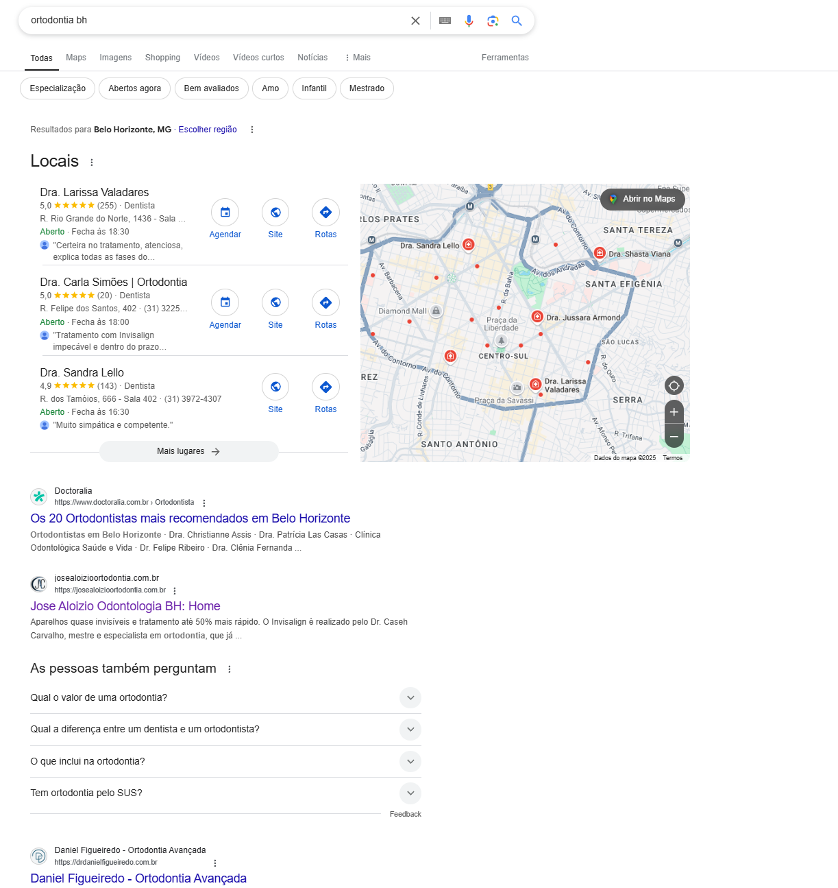Click Feedback link below questions
Screen dimensions: 838x888
[x=406, y=815]
